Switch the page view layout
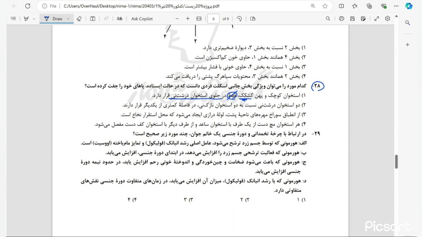 [252, 19]
